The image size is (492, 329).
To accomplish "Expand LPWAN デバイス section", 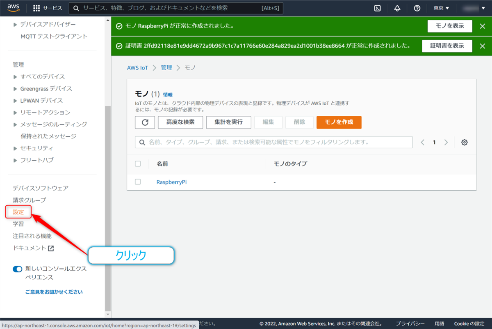I will (15, 101).
